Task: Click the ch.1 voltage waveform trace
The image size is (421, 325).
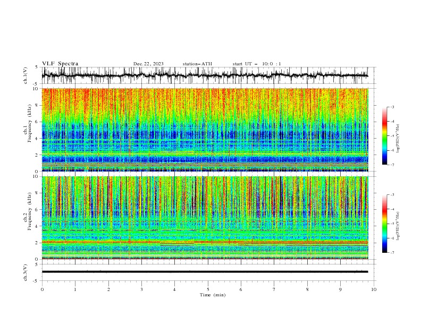Action: [205, 75]
